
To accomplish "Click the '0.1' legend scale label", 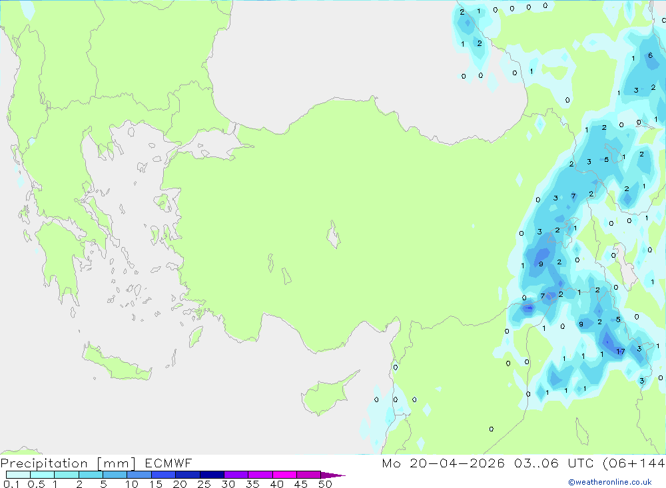I will point(11,484).
